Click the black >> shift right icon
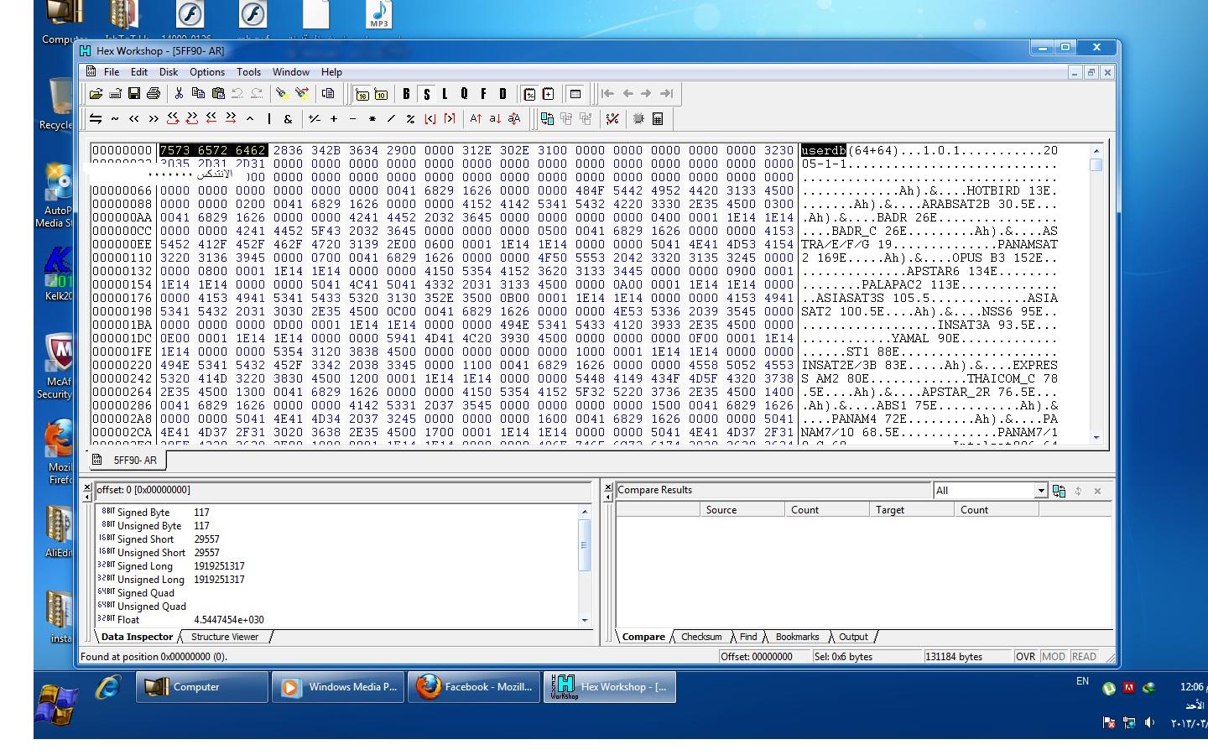 point(154,119)
